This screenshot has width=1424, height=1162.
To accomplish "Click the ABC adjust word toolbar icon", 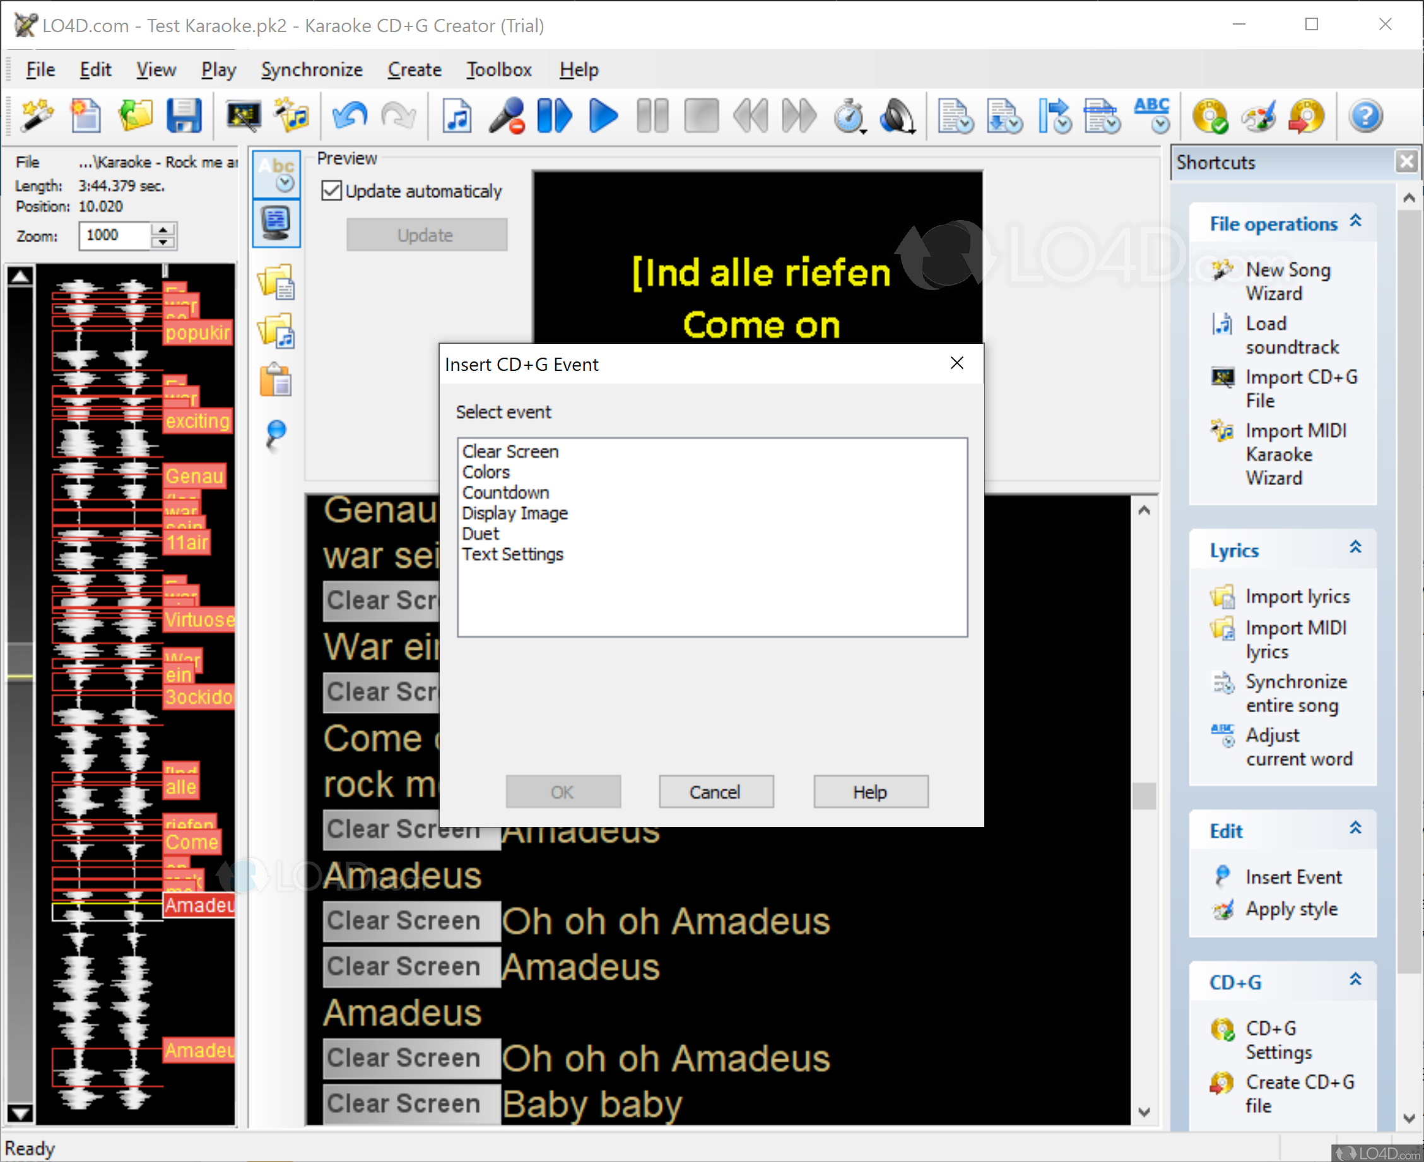I will click(x=1151, y=115).
